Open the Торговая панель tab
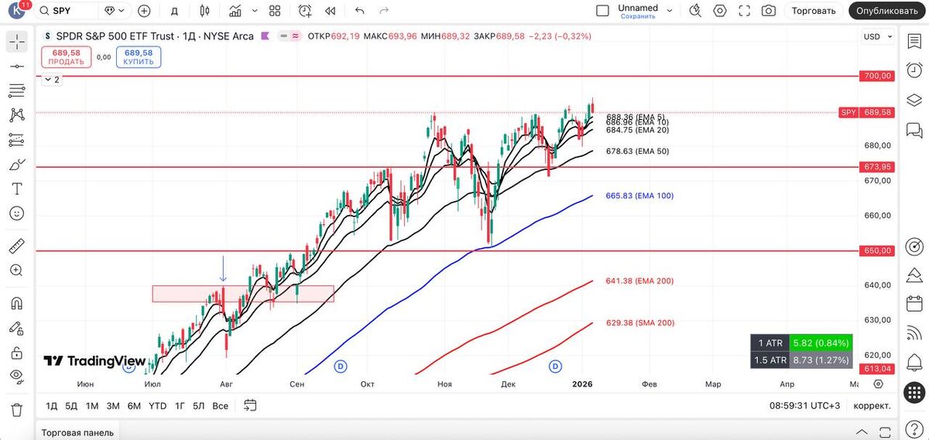The image size is (929, 440). pyautogui.click(x=77, y=432)
